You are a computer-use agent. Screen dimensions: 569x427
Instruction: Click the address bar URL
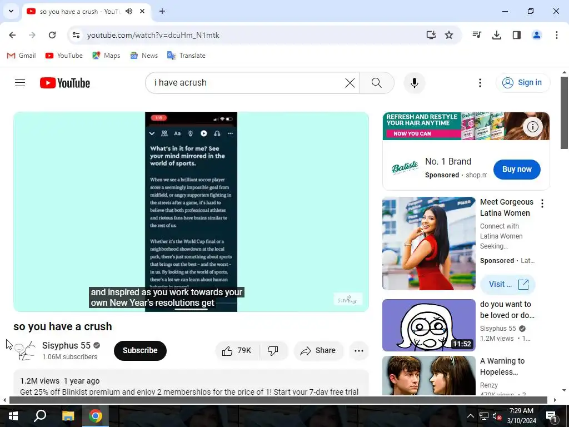point(153,35)
